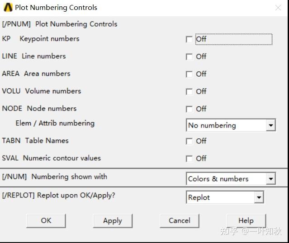
Task: Click the OK button
Action: [46, 220]
